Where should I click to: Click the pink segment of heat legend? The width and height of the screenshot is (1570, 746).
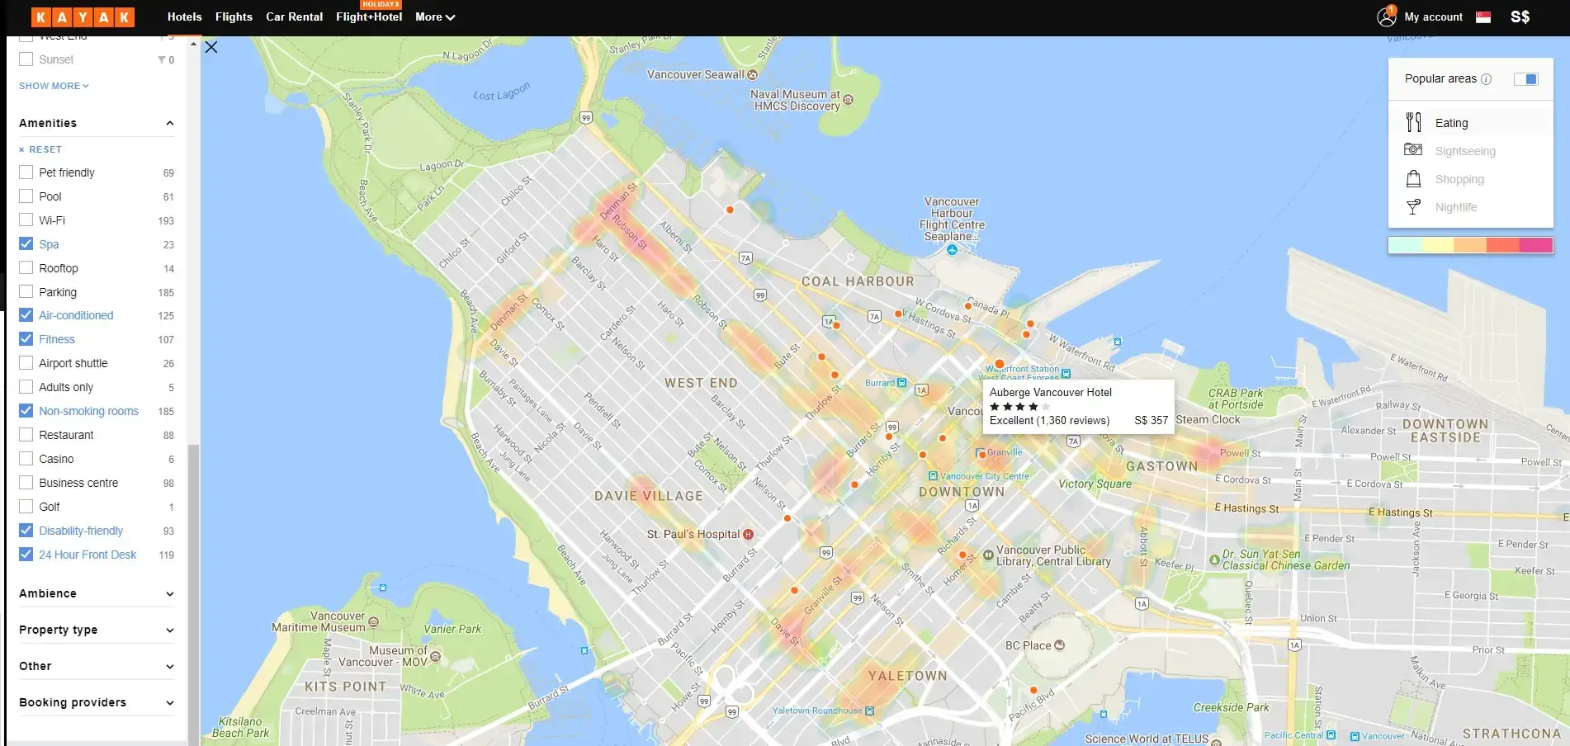coord(1535,245)
